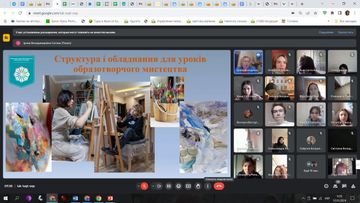Open more options three-dot menu
This screenshot has height=203, width=360.
(x=208, y=186)
